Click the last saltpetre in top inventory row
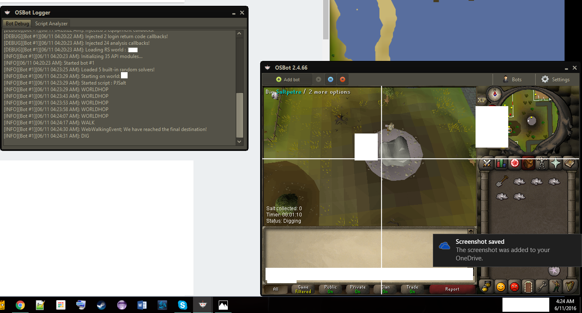Screen dimensions: 582x313 point(554,182)
